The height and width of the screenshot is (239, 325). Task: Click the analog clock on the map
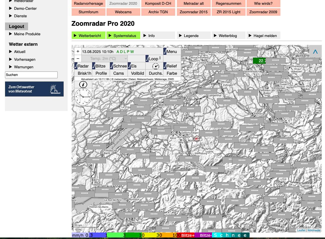pyautogui.click(x=83, y=97)
